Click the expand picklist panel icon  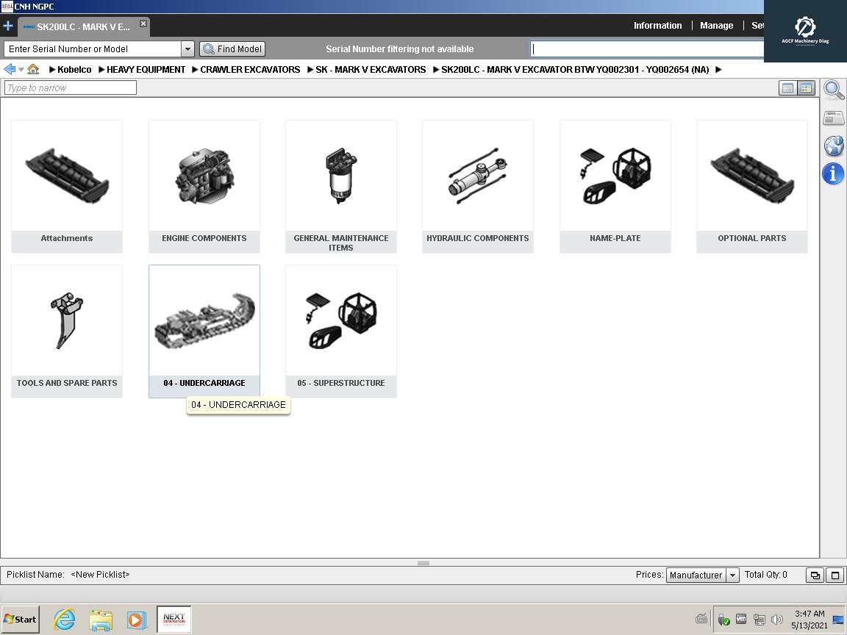pyautogui.click(x=835, y=575)
